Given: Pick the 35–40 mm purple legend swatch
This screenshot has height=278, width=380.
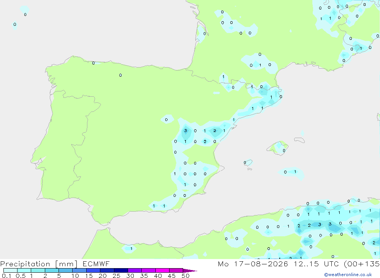Looking at the screenshot, I should click(149, 270).
